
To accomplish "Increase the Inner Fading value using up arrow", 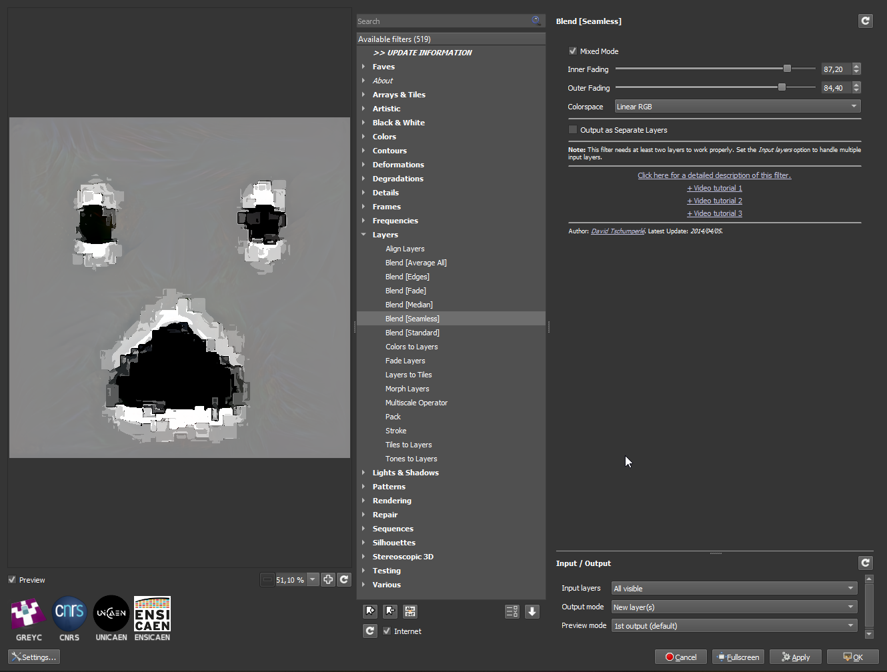I will pos(856,66).
